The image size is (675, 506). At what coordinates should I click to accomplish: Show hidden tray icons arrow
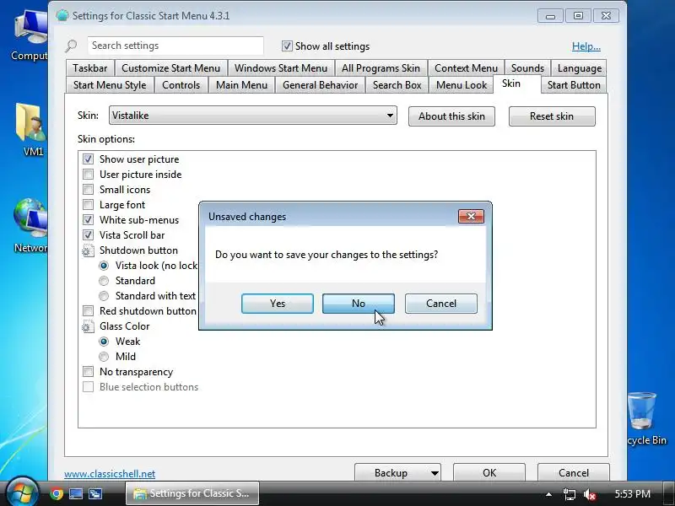click(548, 494)
